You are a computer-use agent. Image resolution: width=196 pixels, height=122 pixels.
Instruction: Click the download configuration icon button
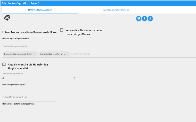(x=150, y=18)
